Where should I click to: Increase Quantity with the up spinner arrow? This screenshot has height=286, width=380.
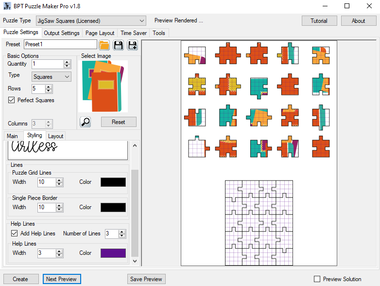67,62
